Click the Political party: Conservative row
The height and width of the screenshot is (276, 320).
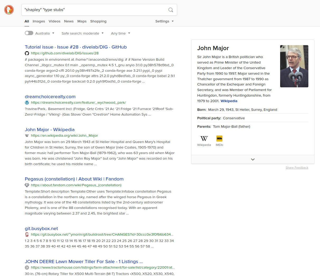[x=253, y=118]
